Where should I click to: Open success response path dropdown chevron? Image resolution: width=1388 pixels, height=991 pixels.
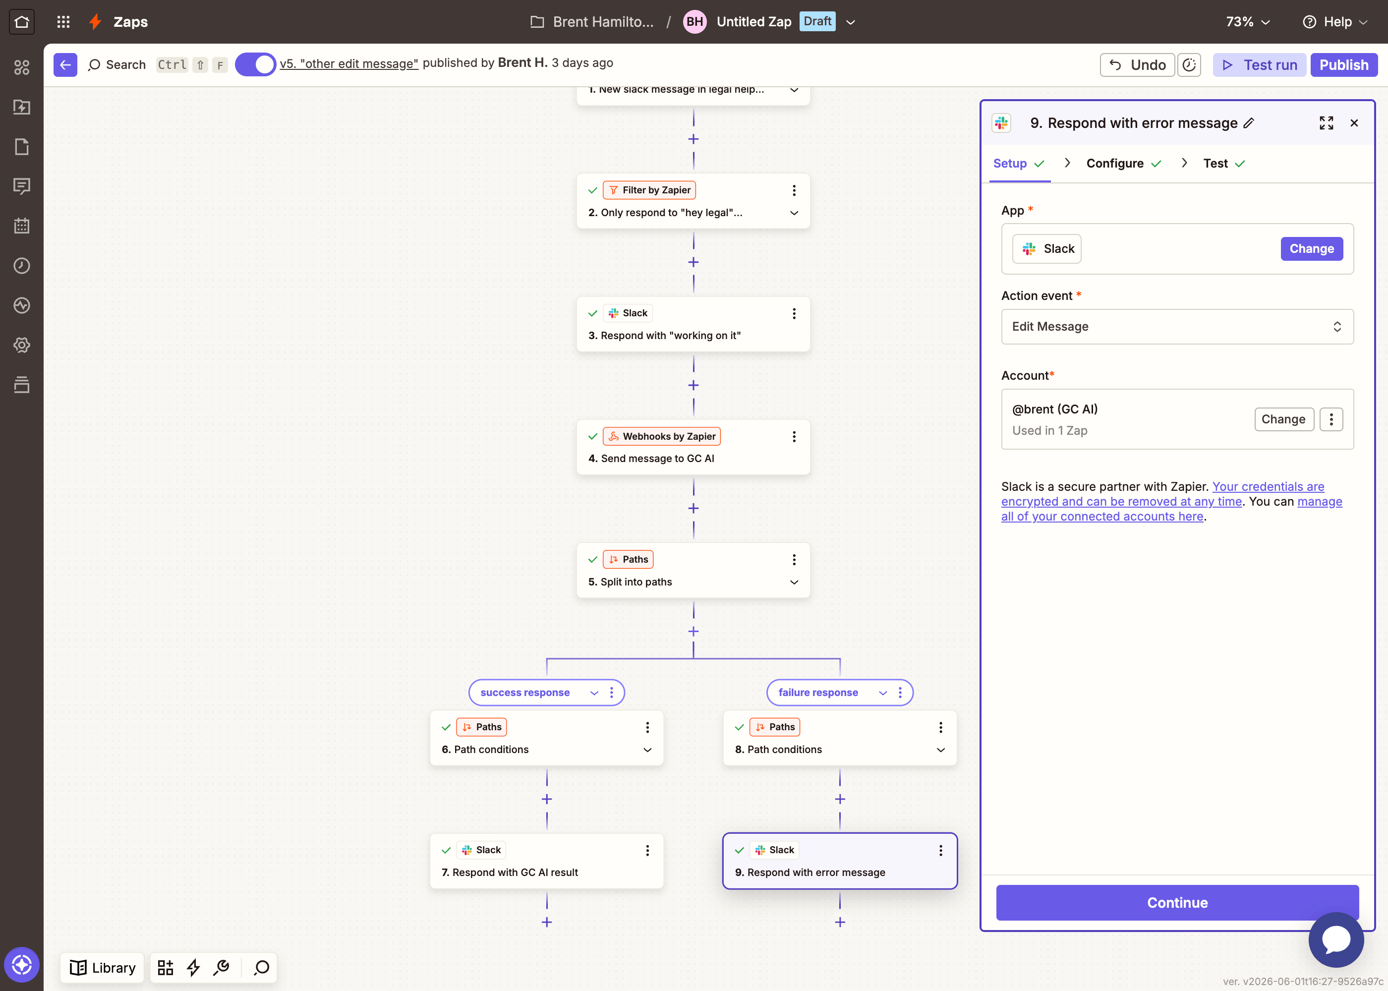click(594, 693)
